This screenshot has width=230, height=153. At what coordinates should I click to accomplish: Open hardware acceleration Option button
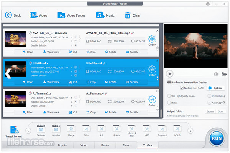point(215,88)
